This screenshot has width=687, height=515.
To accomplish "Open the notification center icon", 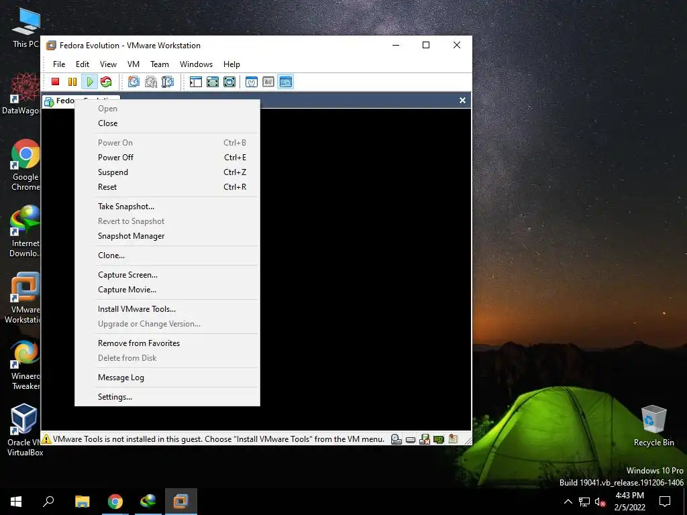I will point(665,502).
